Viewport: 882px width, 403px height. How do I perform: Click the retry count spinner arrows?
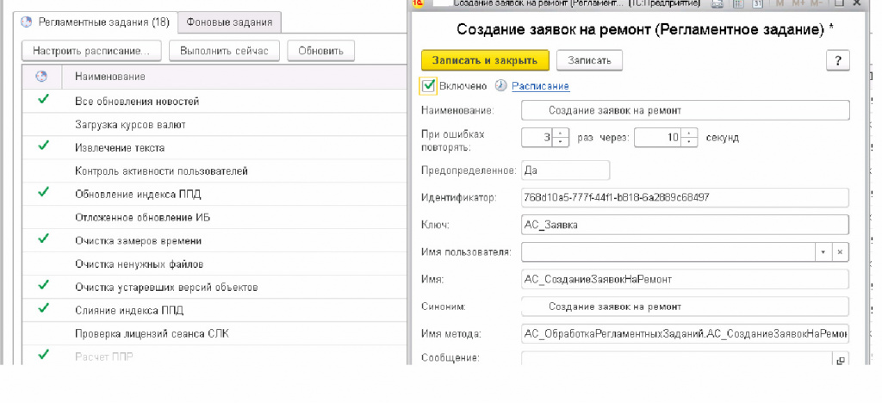(561, 138)
